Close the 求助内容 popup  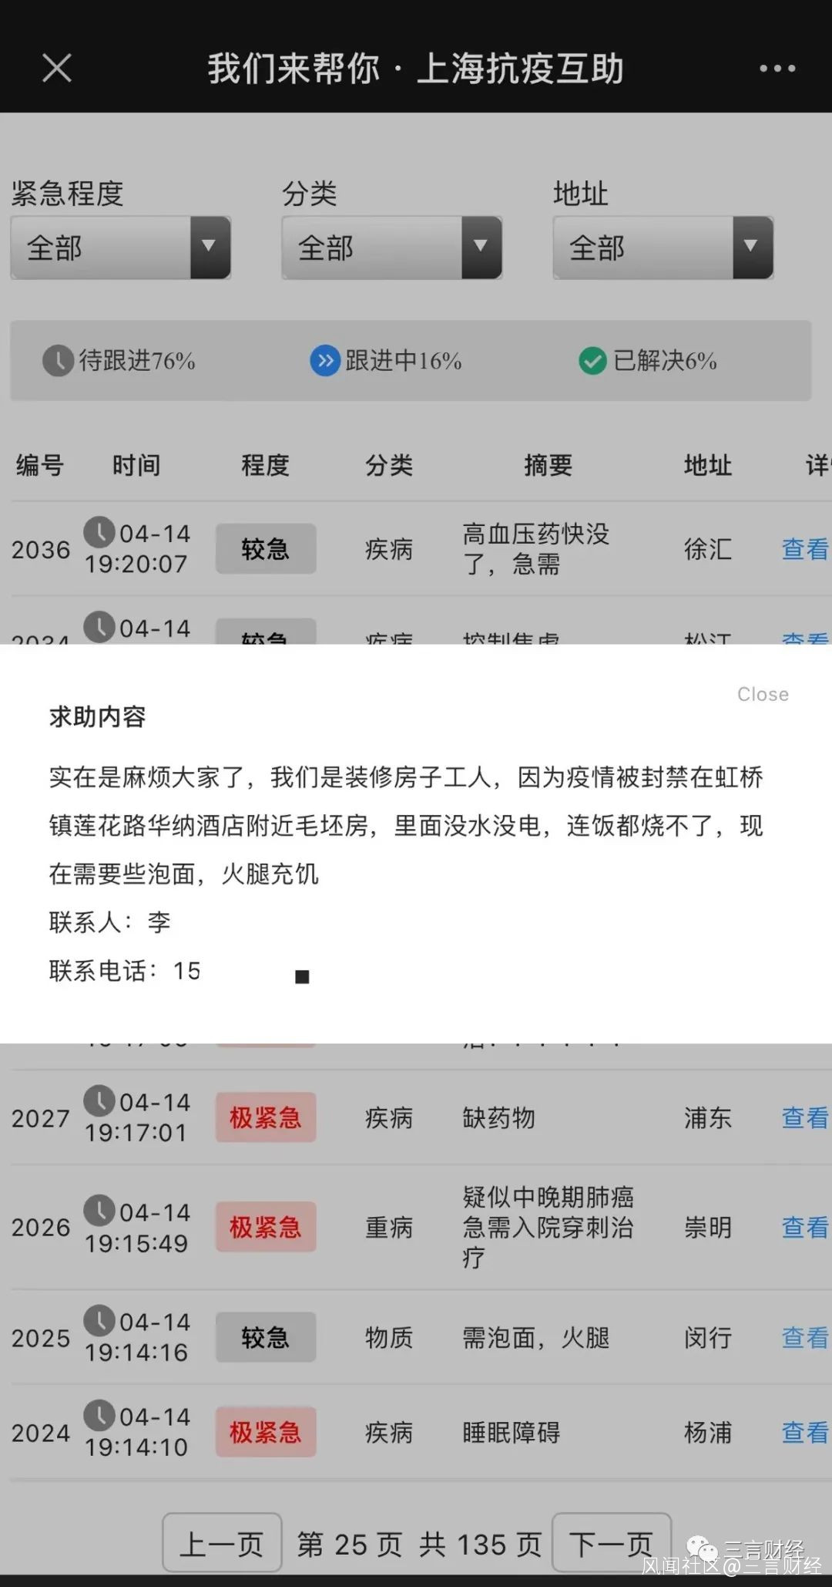pos(763,694)
